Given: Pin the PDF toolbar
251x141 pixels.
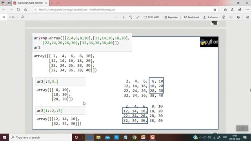Looking at the screenshot, I should pos(247,17).
